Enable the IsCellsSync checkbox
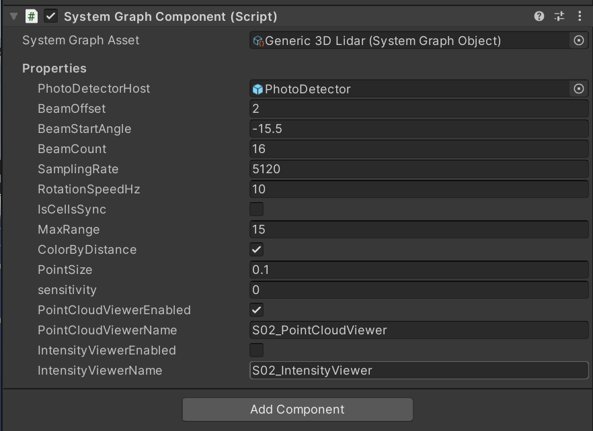Viewport: 593px width, 431px height. click(256, 209)
